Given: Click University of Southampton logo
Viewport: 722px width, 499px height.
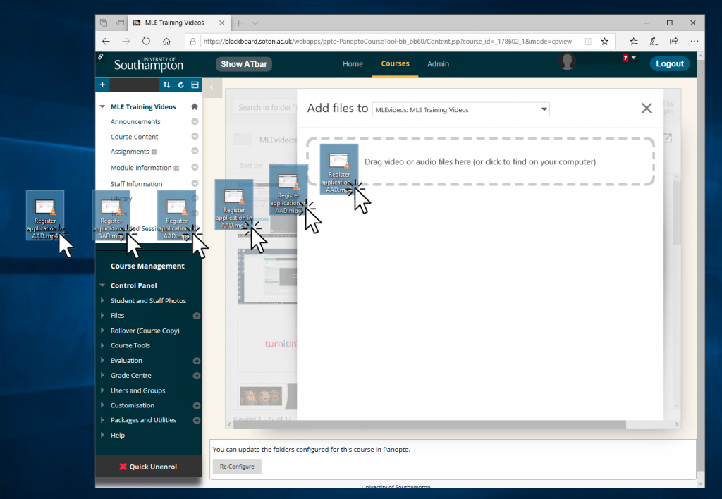Looking at the screenshot, I should (x=149, y=64).
